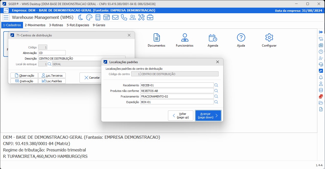Open lookup for Expedição field

pos(216,102)
